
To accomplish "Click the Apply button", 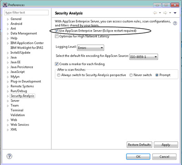I will click(x=166, y=144).
